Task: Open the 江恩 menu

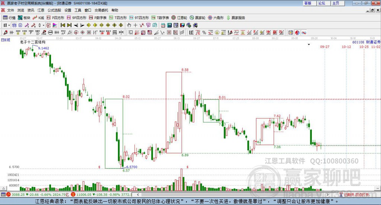Action: point(41,10)
